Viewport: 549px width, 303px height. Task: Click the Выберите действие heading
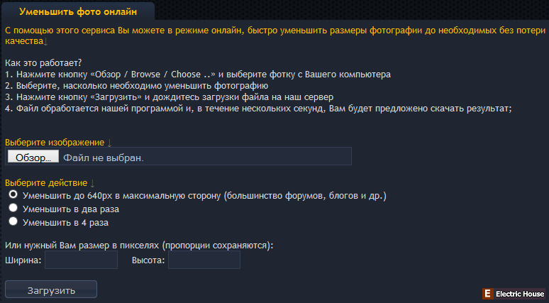click(46, 183)
